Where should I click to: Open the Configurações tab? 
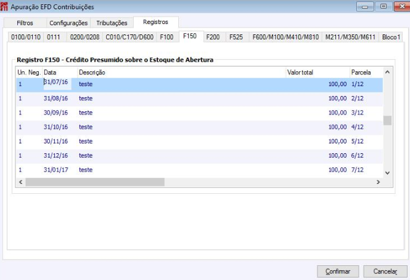68,23
